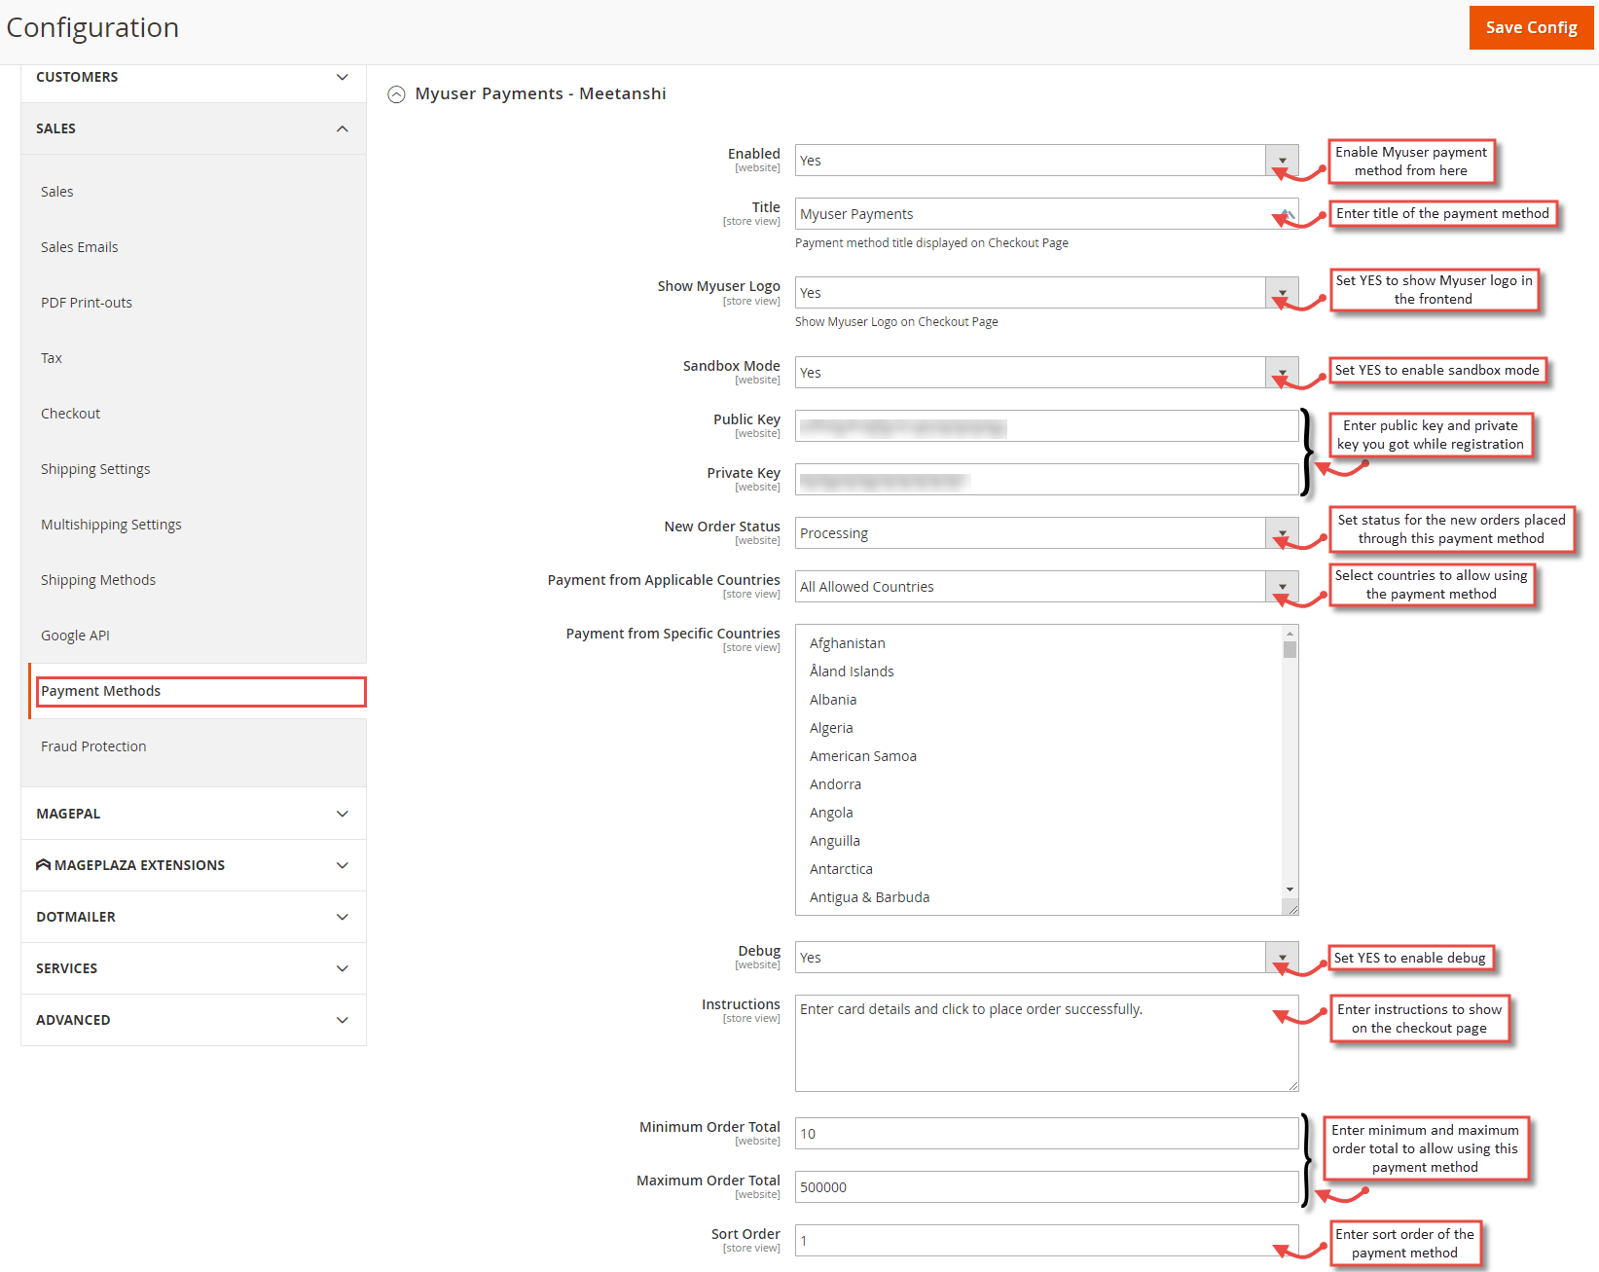Open Checkout settings

71,414
